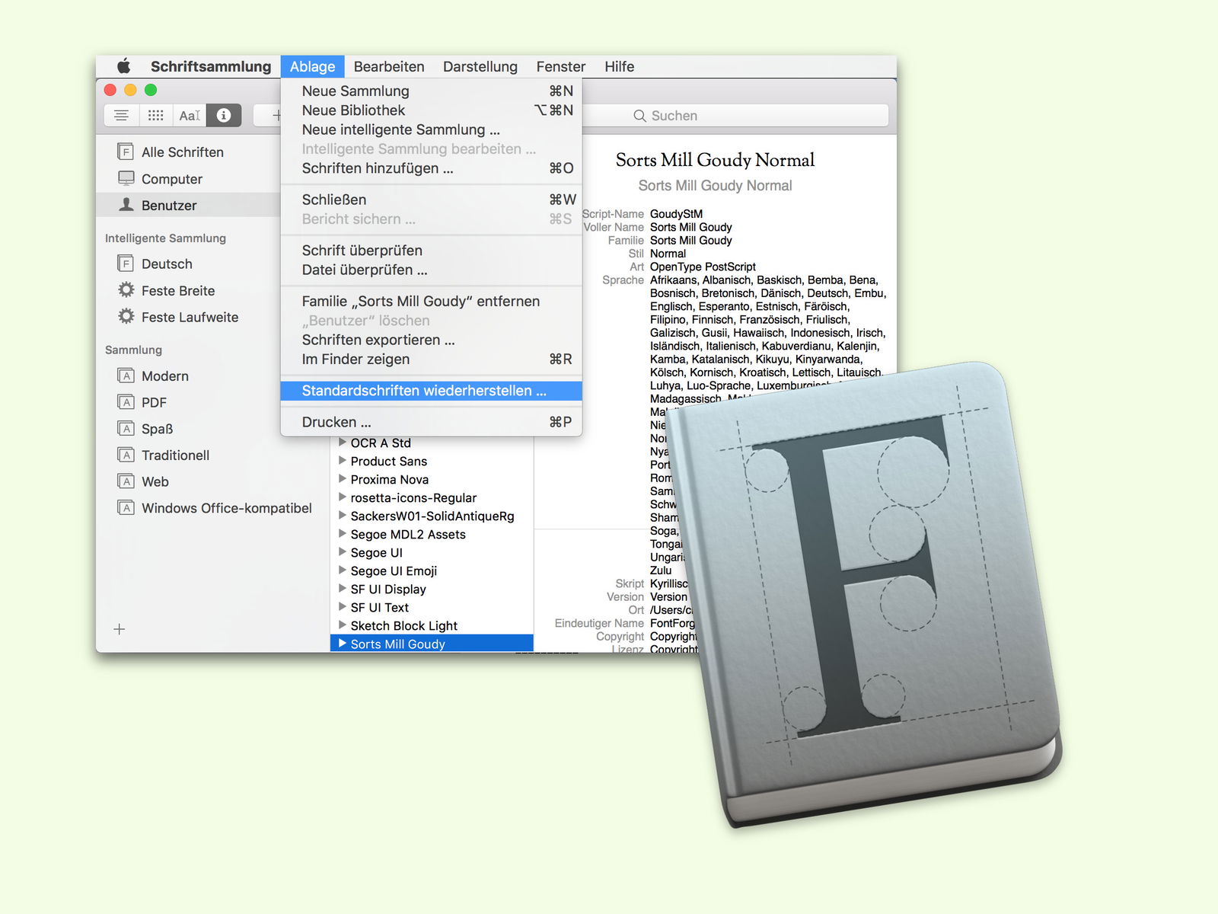Select Sketch Block Light font row
This screenshot has width=1218, height=914.
(432, 625)
